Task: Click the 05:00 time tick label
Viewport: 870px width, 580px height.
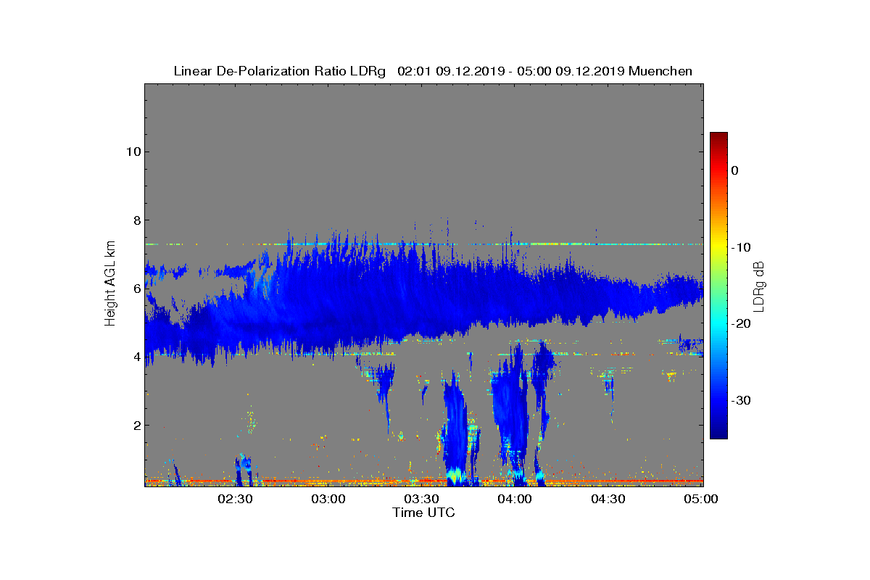Action: tap(701, 499)
